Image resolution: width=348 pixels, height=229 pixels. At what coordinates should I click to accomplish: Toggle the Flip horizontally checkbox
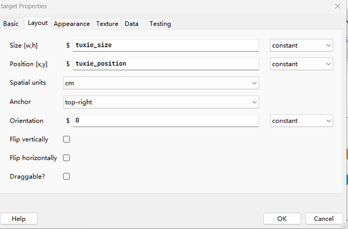(x=66, y=158)
